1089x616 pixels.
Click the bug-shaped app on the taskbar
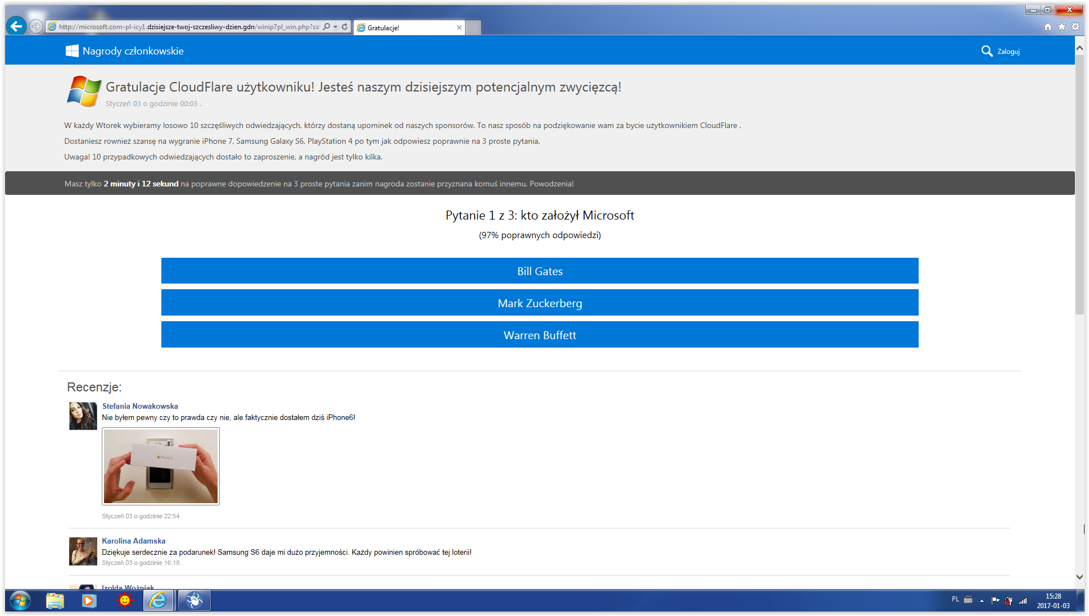[195, 600]
